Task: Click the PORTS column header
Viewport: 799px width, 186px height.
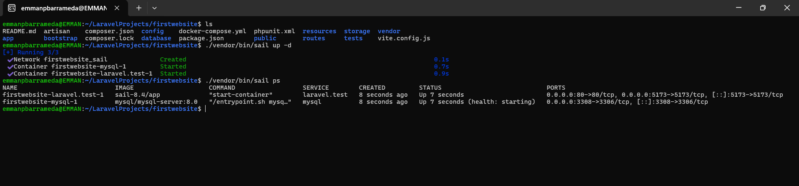Action: tap(556, 88)
